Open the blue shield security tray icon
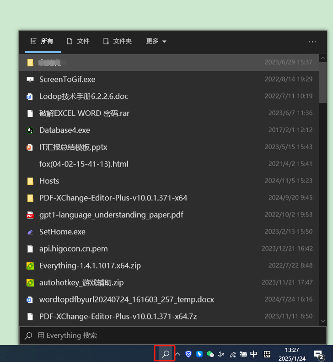The width and height of the screenshot is (333, 362). (x=188, y=354)
